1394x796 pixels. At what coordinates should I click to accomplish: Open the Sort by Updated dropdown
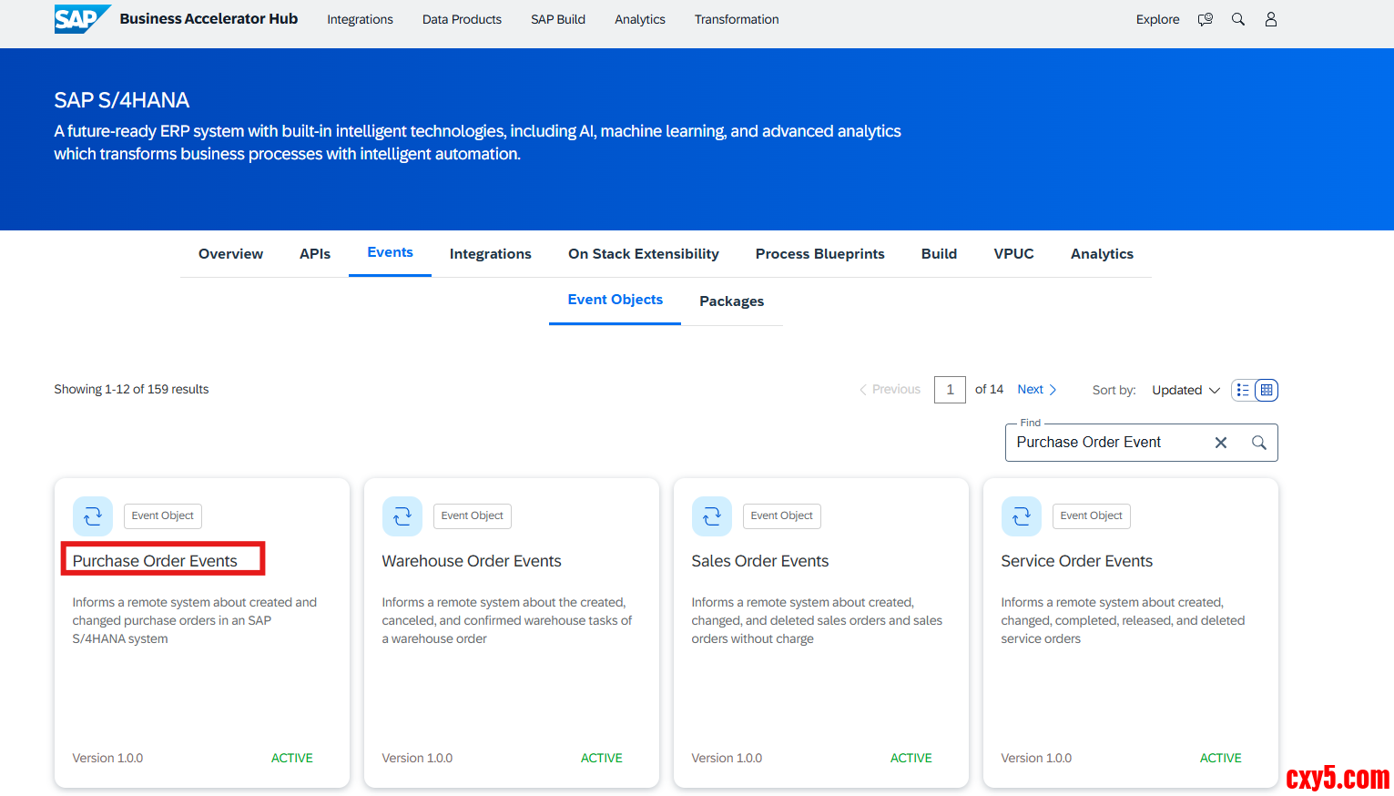click(1185, 390)
